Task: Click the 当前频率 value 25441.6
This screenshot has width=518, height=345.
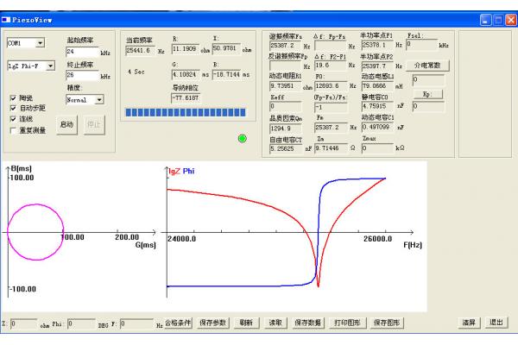Action: [x=141, y=51]
